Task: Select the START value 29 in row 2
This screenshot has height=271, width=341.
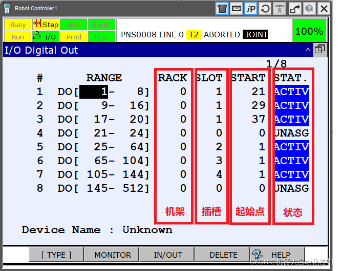Action: coord(258,105)
